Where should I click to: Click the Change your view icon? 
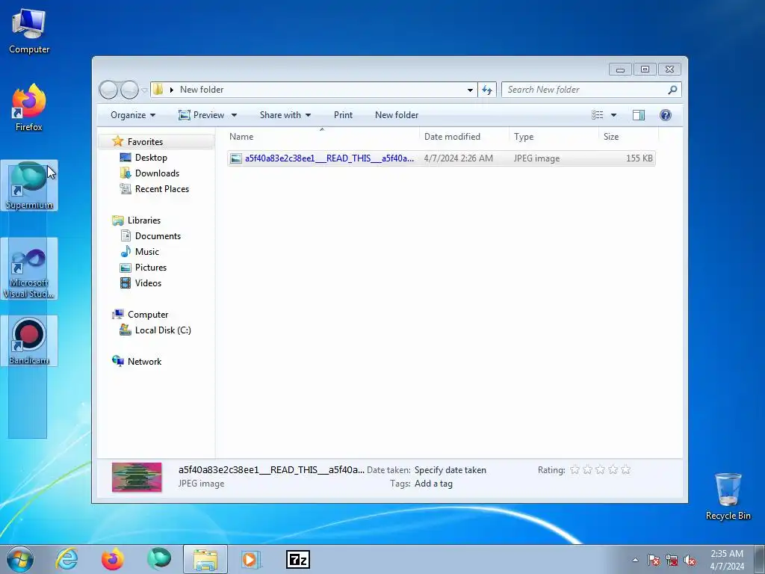point(598,115)
